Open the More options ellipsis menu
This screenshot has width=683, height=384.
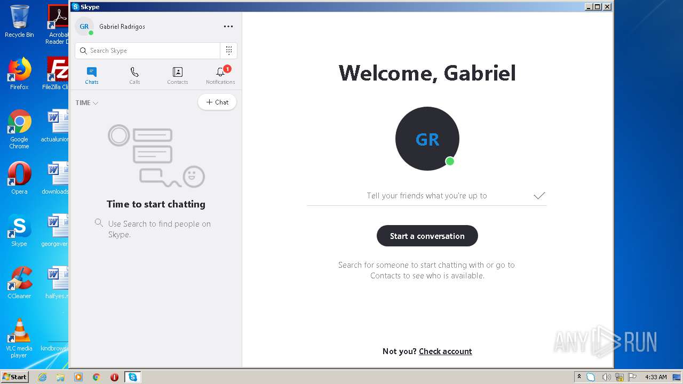click(228, 27)
